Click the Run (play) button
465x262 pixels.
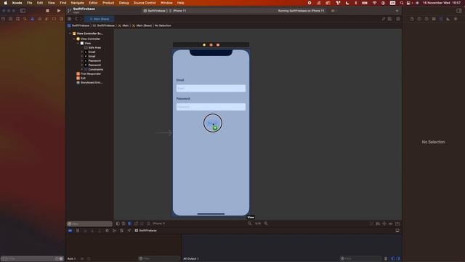coord(59,11)
